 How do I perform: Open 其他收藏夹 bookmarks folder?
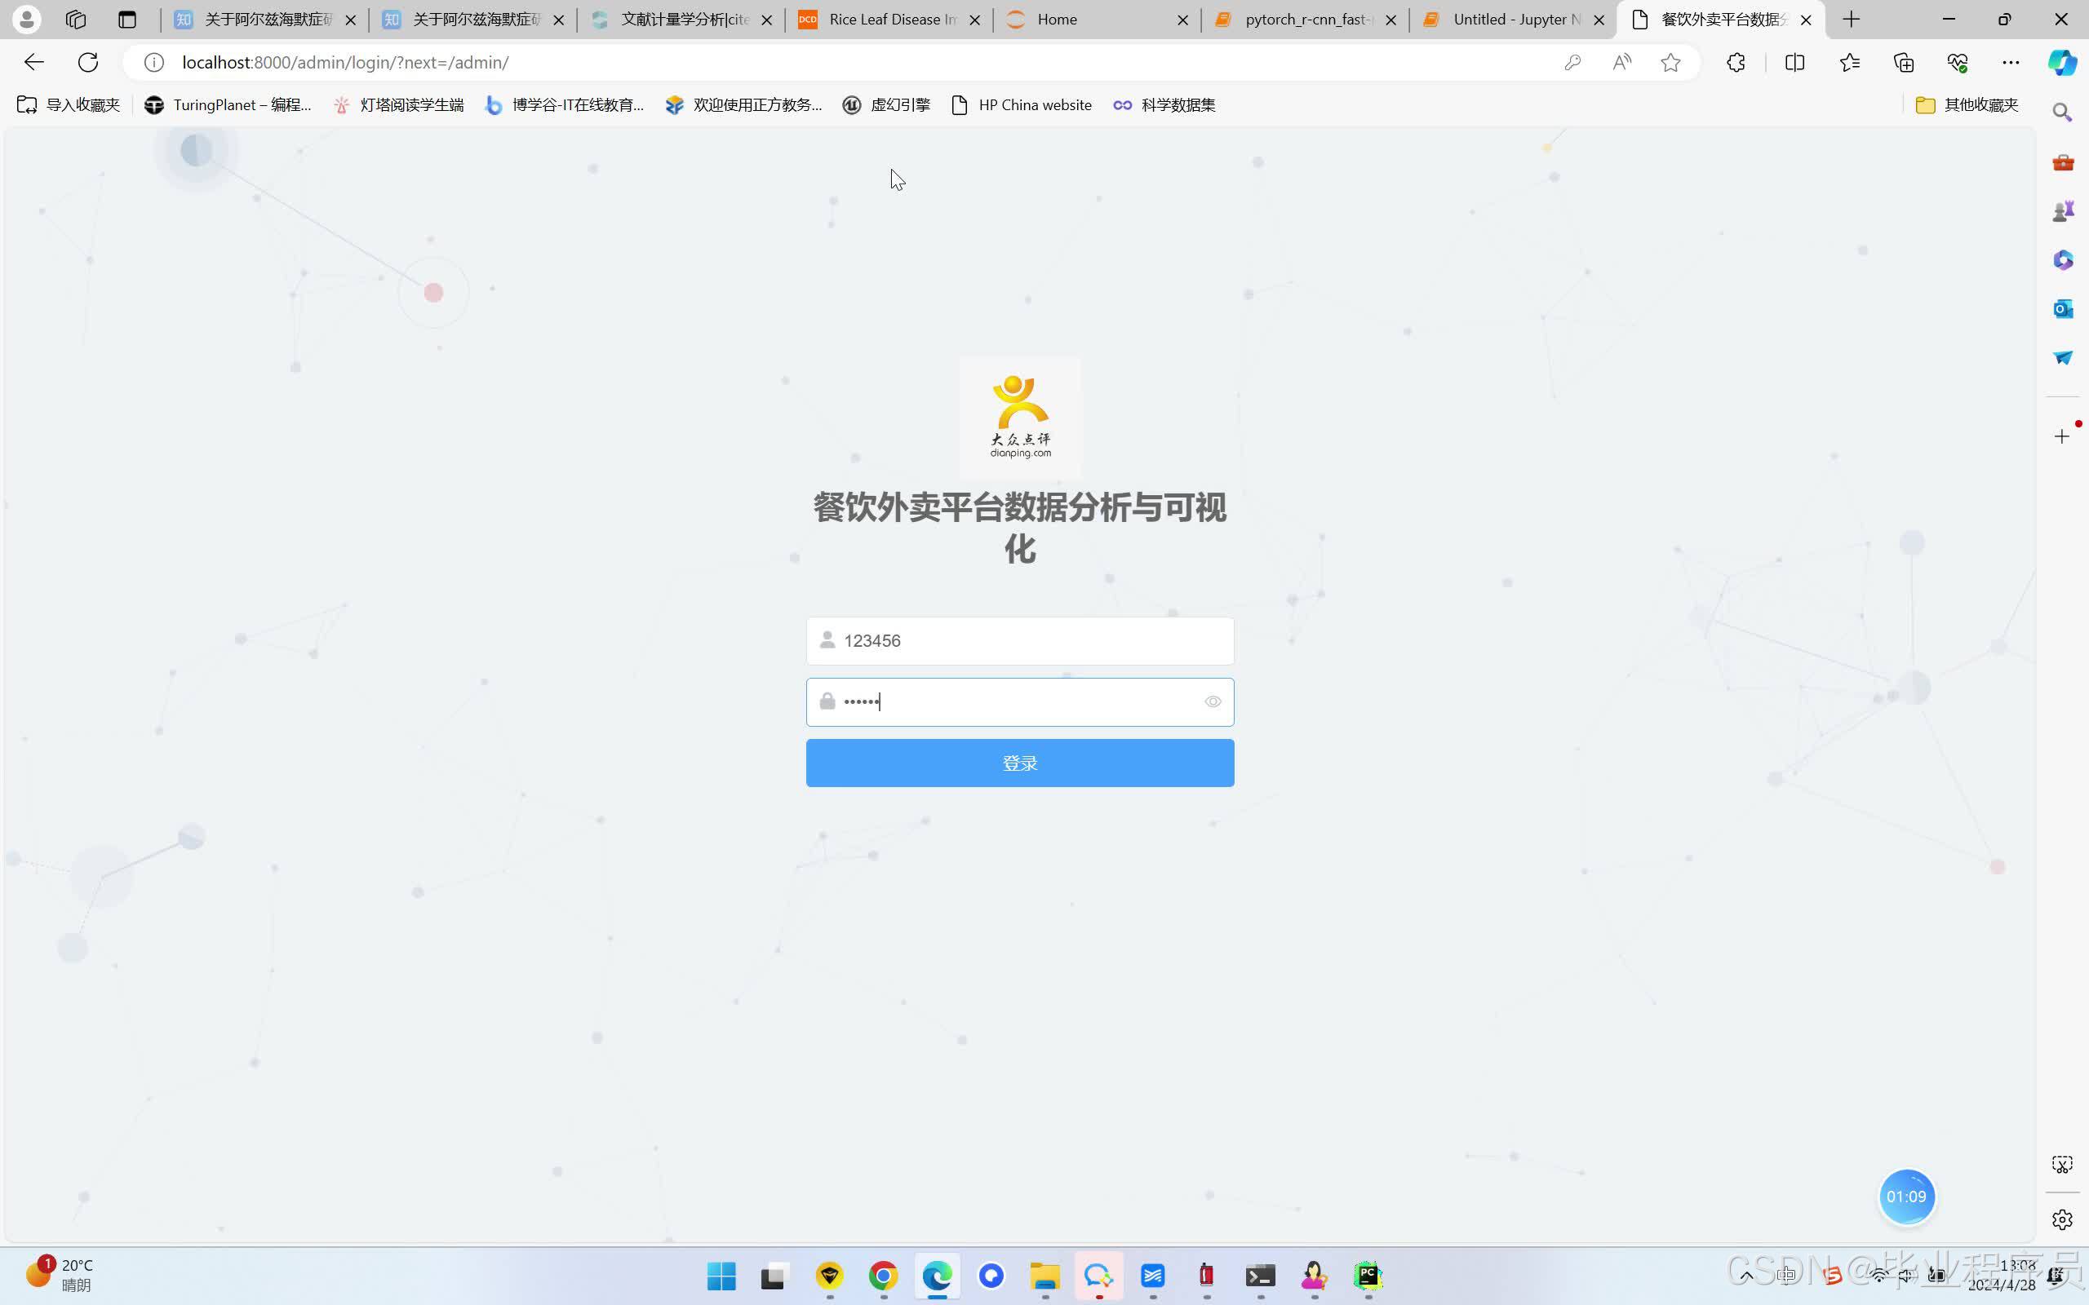tap(1967, 104)
